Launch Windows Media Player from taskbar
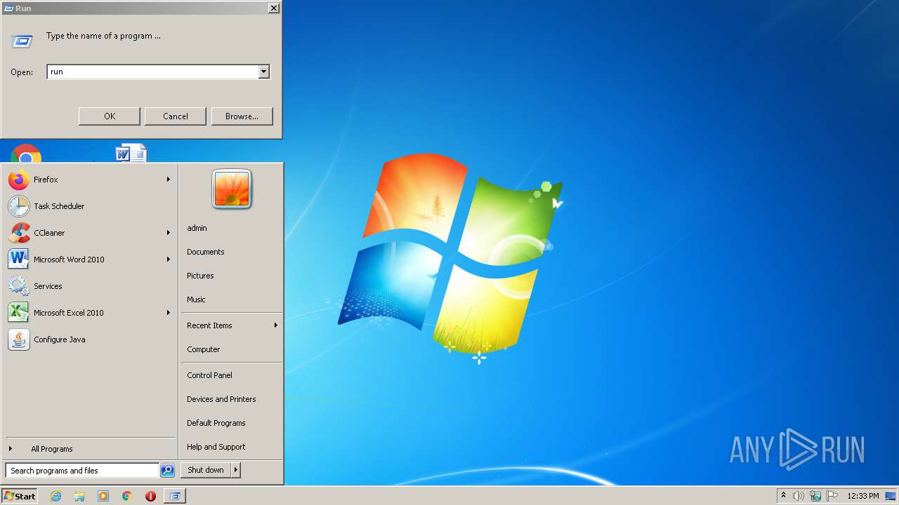Viewport: 899px width, 505px height. pos(103,496)
